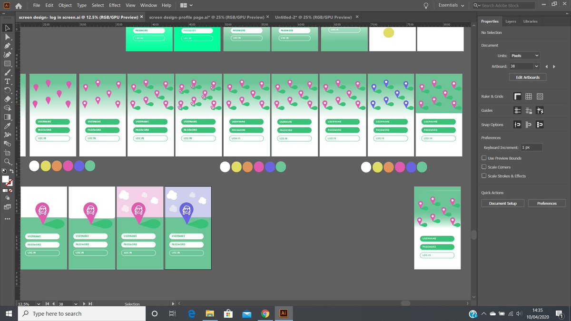Select the Type tool
The height and width of the screenshot is (321, 571).
[8, 81]
